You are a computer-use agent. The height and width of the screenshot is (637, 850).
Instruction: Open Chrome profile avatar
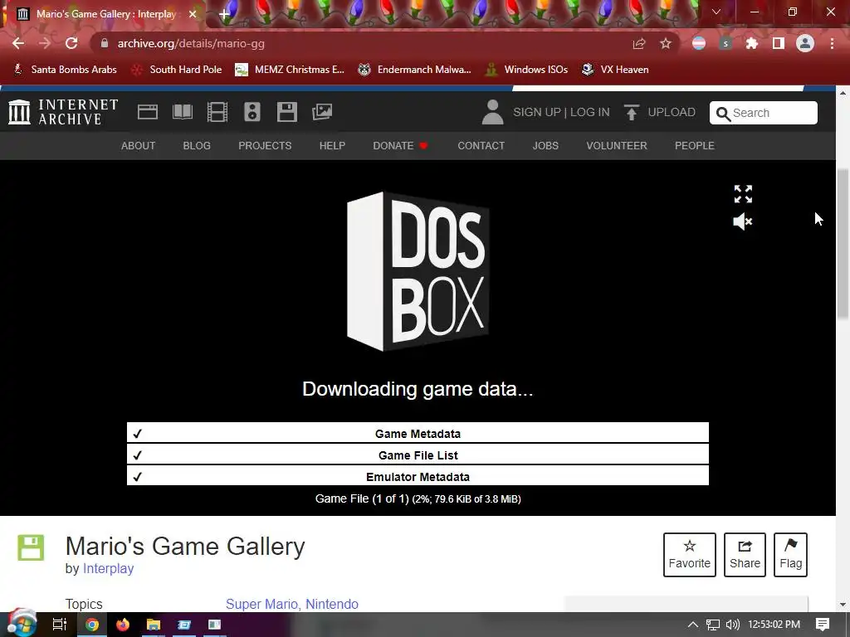805,43
